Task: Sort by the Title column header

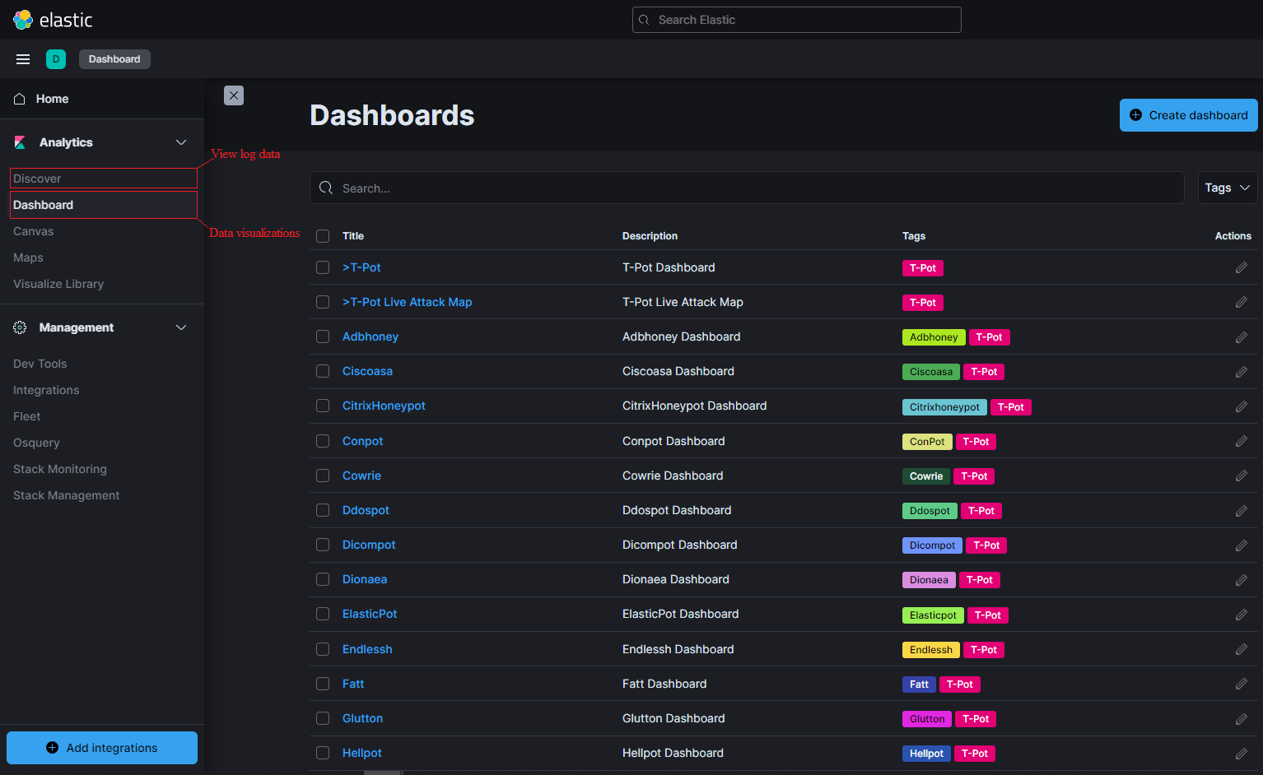Action: click(x=353, y=236)
